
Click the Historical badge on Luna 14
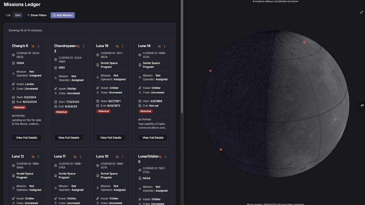(x=146, y=111)
